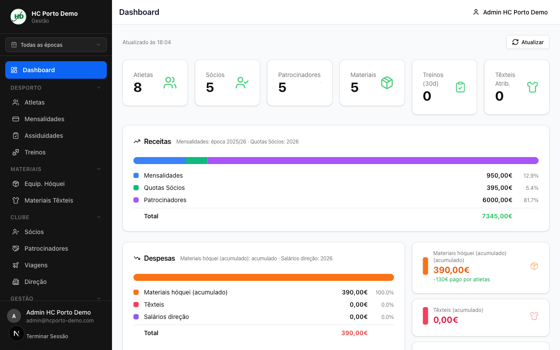This screenshot has width=560, height=350.
Task: Click the HC Porto Demo club logo
Action: click(18, 17)
